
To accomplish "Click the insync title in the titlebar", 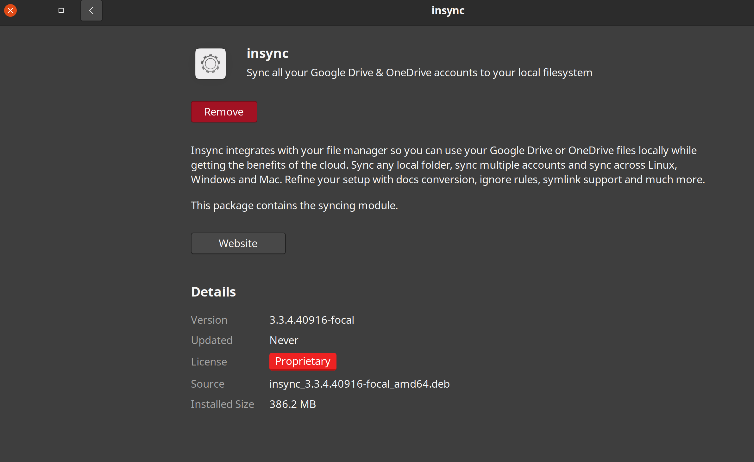I will (448, 10).
